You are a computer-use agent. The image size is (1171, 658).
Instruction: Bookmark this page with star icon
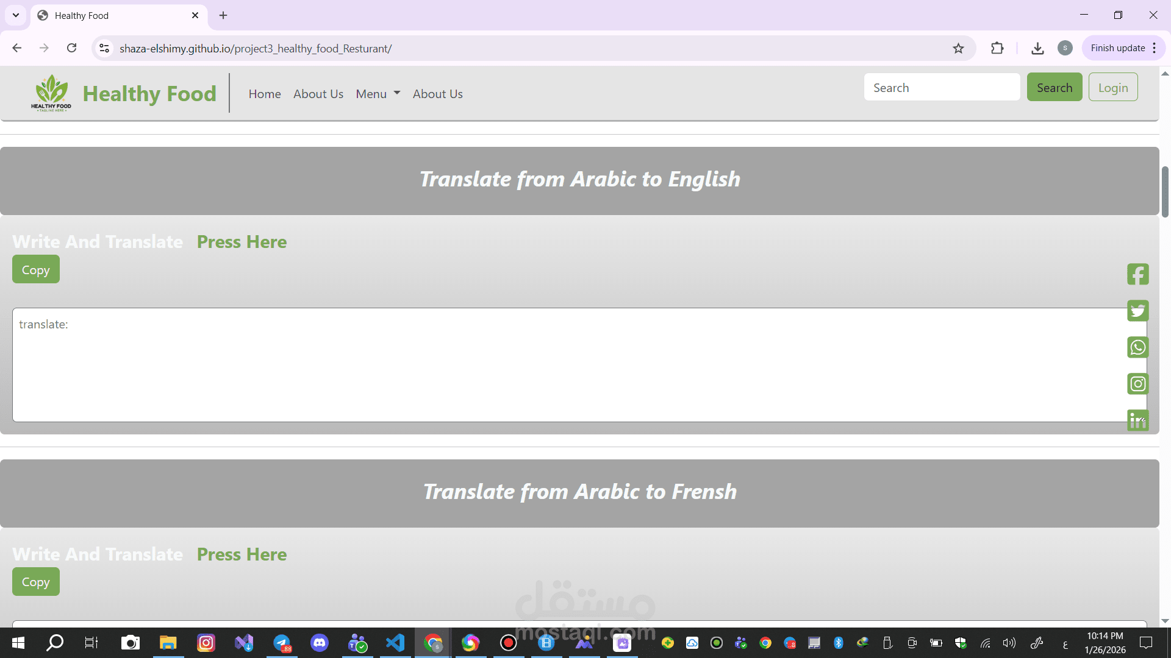coord(958,48)
